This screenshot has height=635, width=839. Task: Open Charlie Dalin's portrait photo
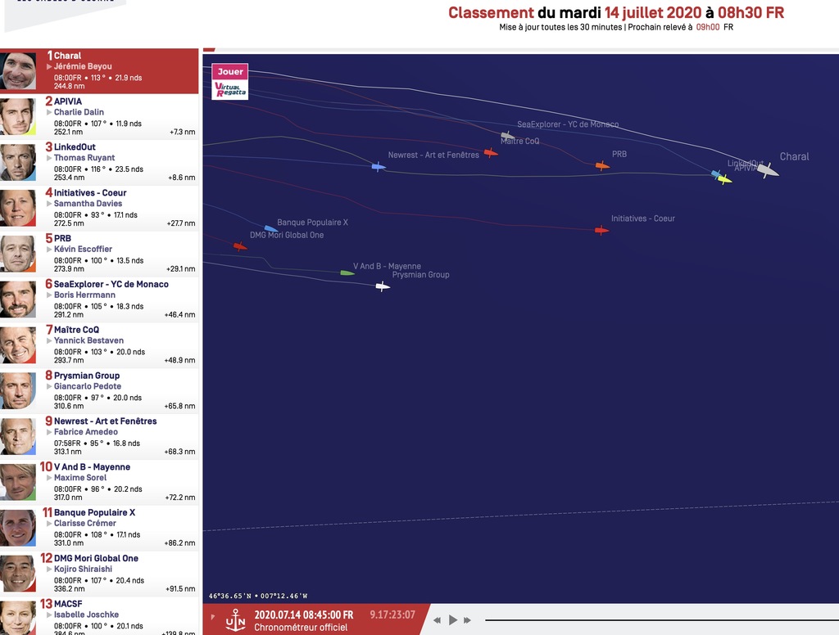click(x=18, y=116)
